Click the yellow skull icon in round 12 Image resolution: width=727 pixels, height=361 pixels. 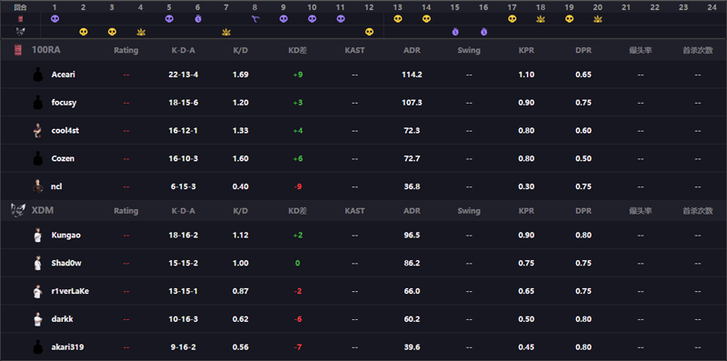369,32
